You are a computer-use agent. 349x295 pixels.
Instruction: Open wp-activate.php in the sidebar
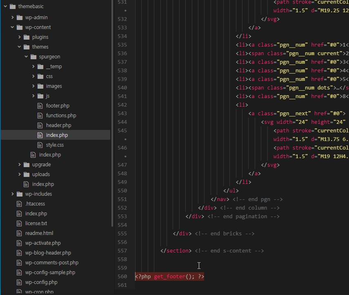click(43, 243)
